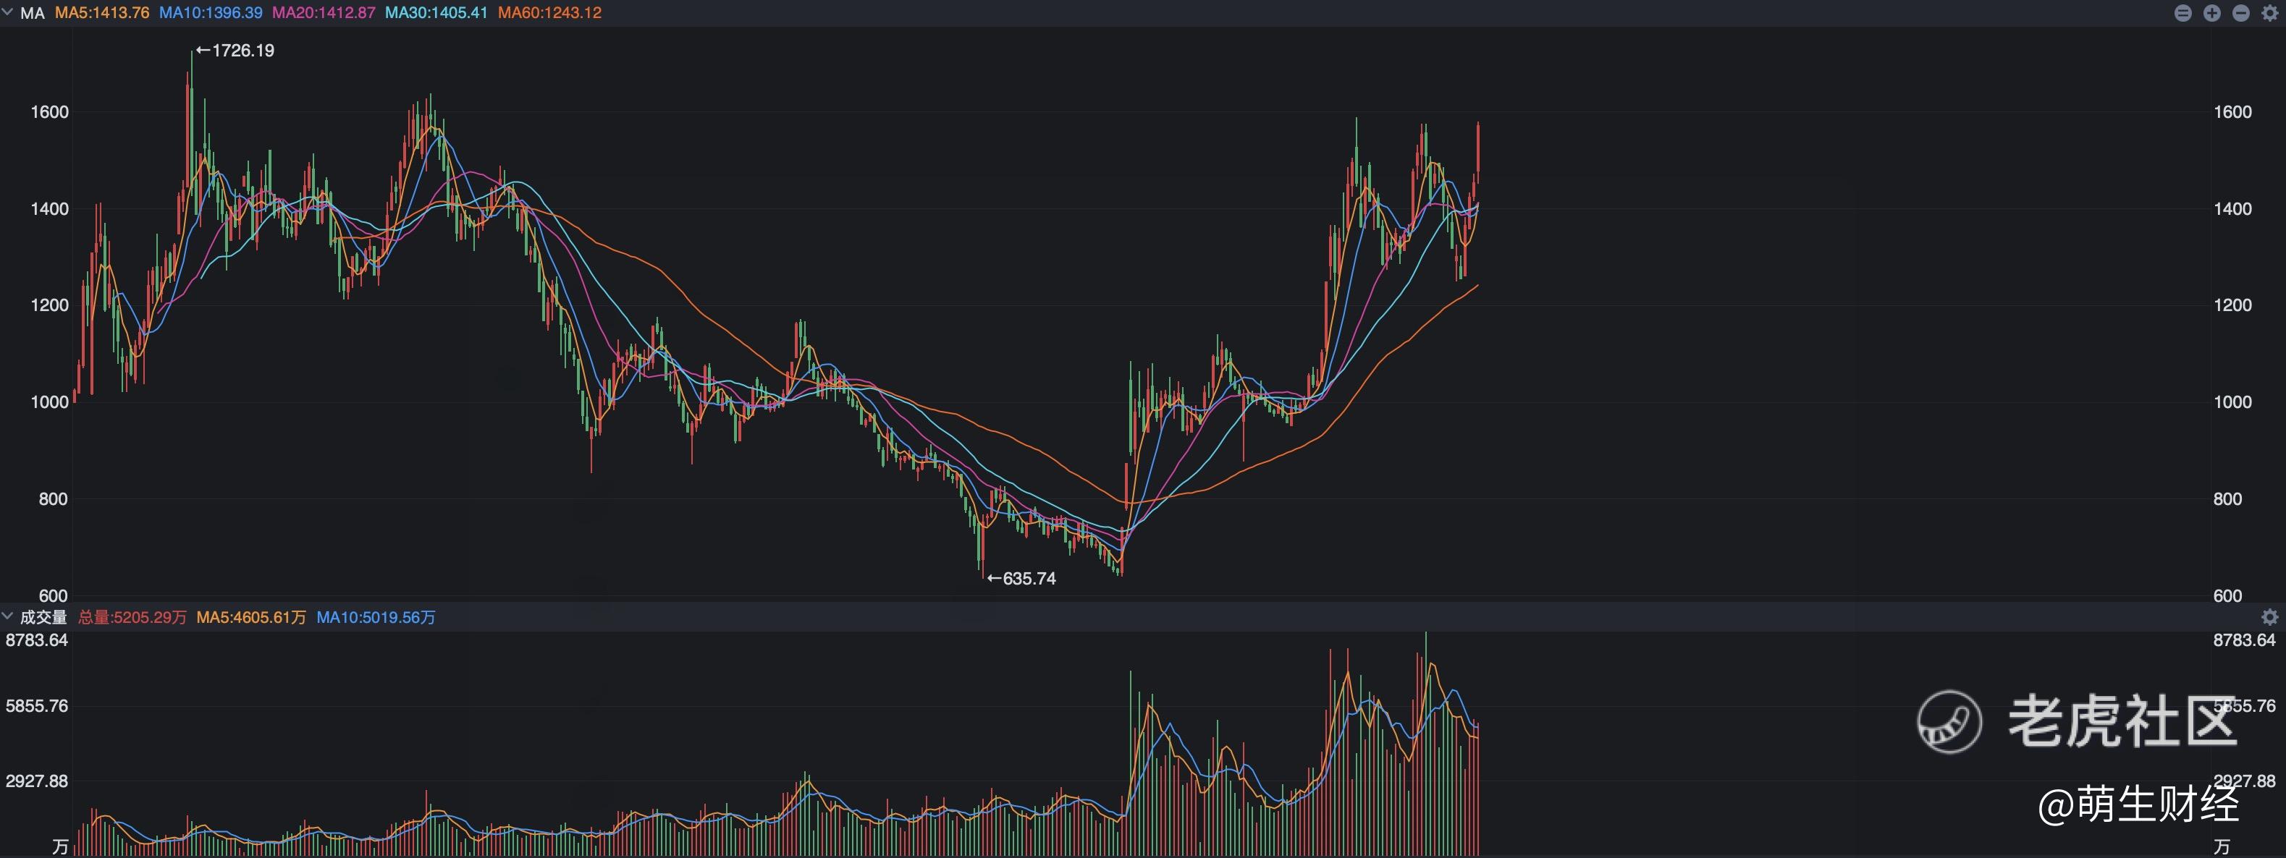Zoom out chart with minus icon
The height and width of the screenshot is (858, 2286).
[x=2240, y=13]
